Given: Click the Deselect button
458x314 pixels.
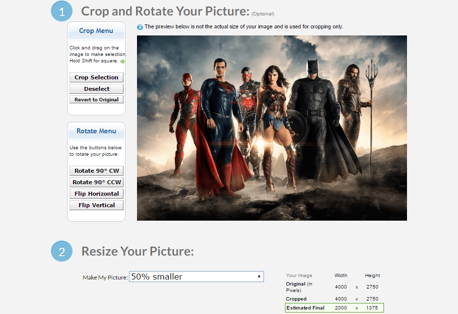Looking at the screenshot, I should [x=96, y=89].
